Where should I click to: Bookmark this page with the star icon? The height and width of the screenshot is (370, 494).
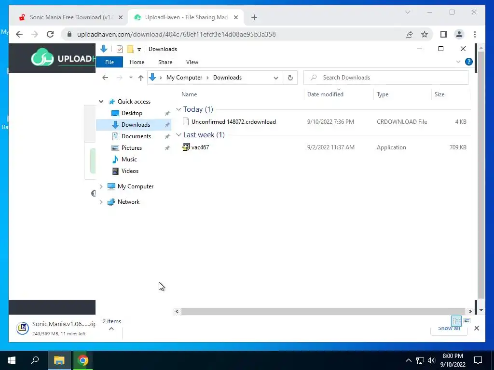click(x=425, y=34)
